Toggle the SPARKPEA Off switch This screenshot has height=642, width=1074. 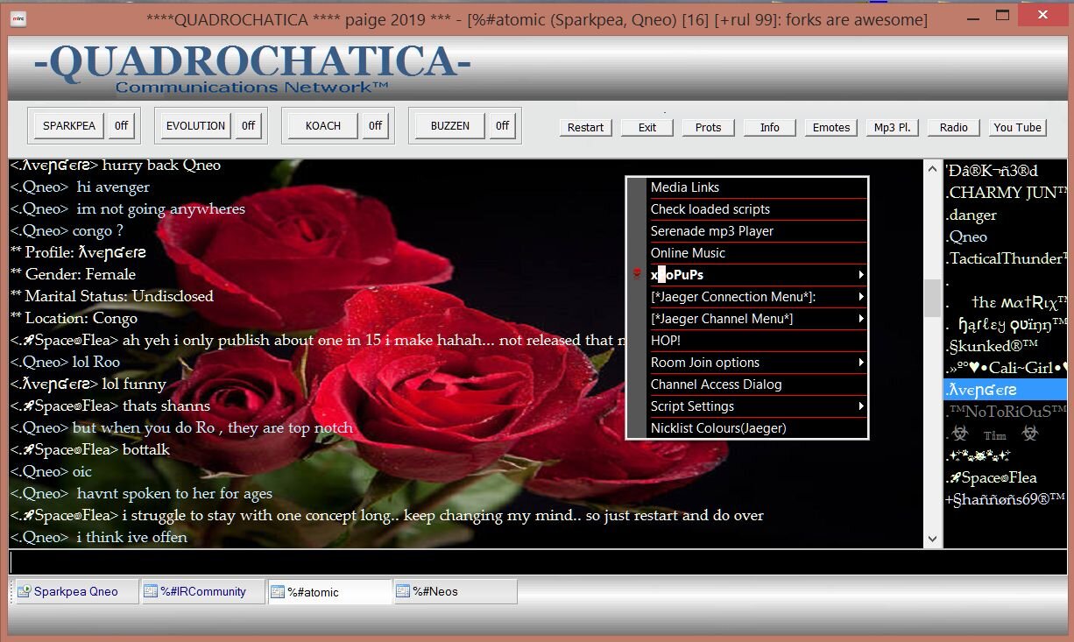121,126
